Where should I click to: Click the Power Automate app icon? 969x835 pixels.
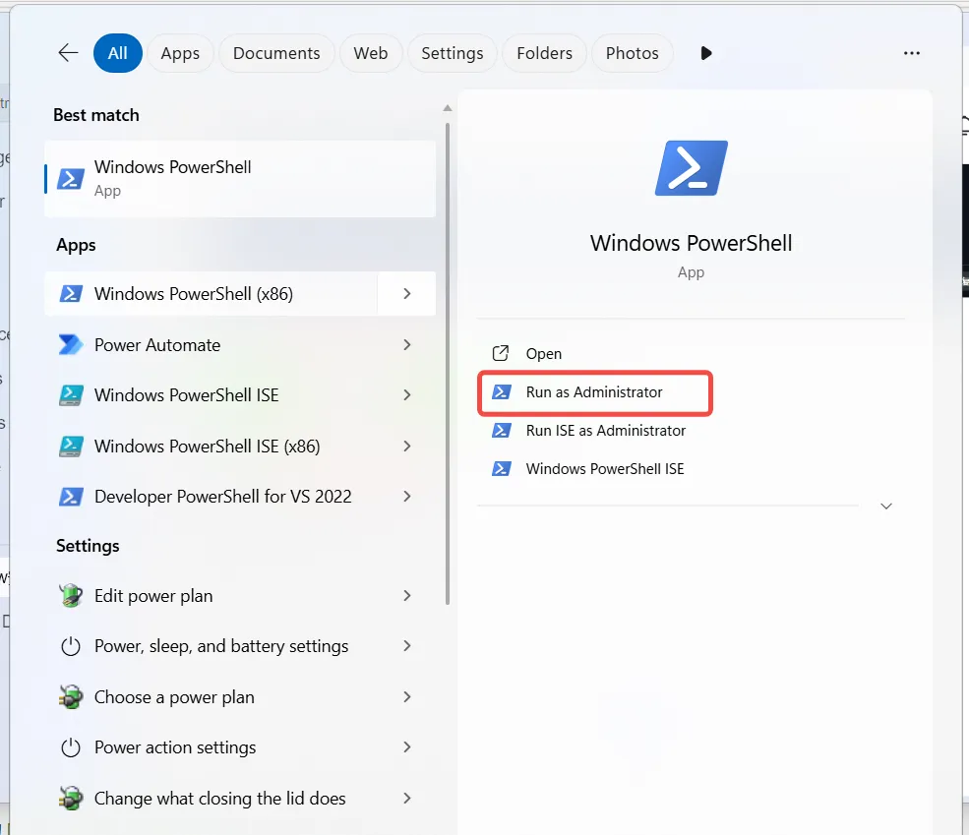tap(71, 344)
